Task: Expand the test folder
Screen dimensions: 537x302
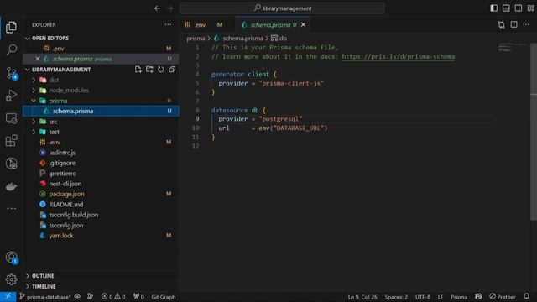Action: (x=34, y=132)
